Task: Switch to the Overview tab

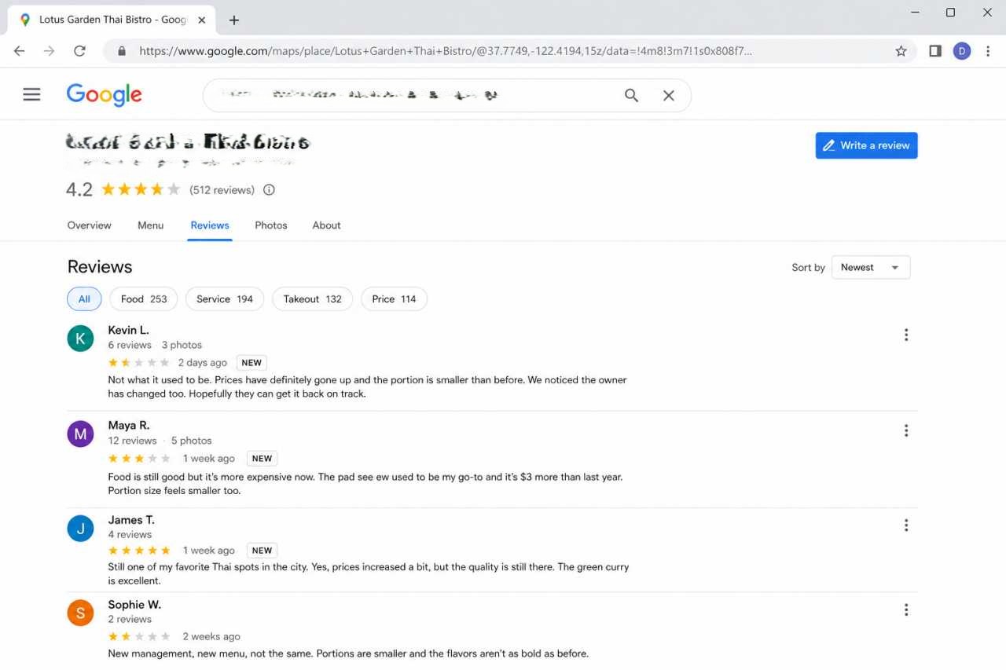Action: pyautogui.click(x=90, y=225)
